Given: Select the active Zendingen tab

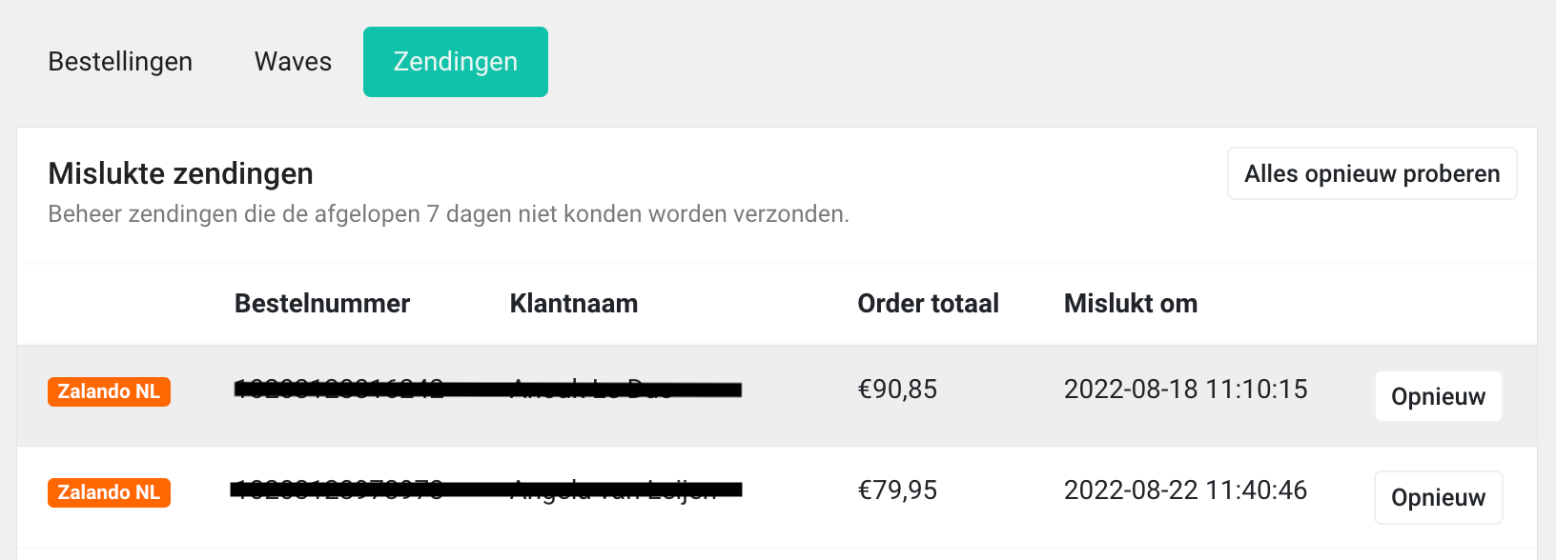Looking at the screenshot, I should pyautogui.click(x=456, y=62).
